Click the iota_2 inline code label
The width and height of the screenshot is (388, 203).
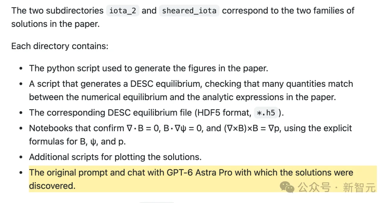point(123,11)
